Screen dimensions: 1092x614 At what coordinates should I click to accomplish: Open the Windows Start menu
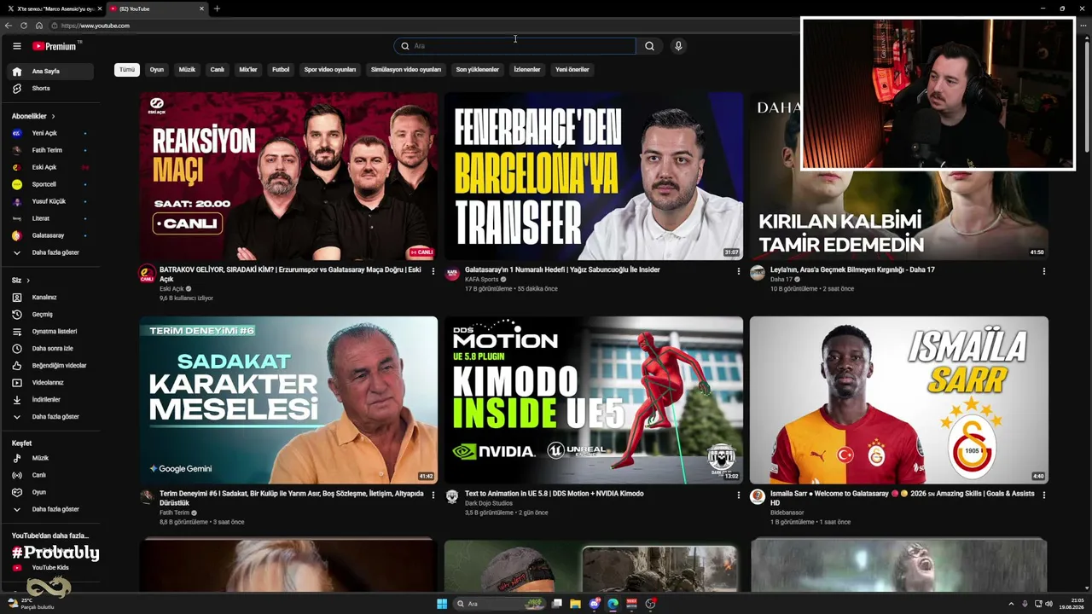click(x=442, y=604)
